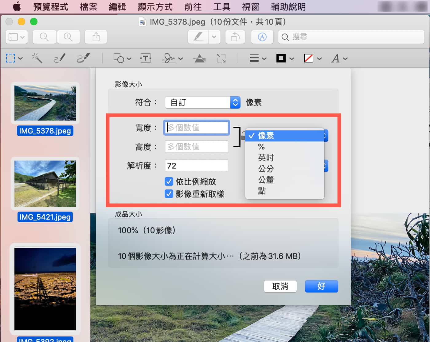Choose 公釐 in the unit menu
430x342 pixels.
pyautogui.click(x=285, y=180)
